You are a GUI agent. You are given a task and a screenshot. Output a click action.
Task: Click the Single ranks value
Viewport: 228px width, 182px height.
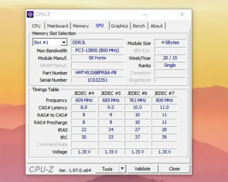170,65
